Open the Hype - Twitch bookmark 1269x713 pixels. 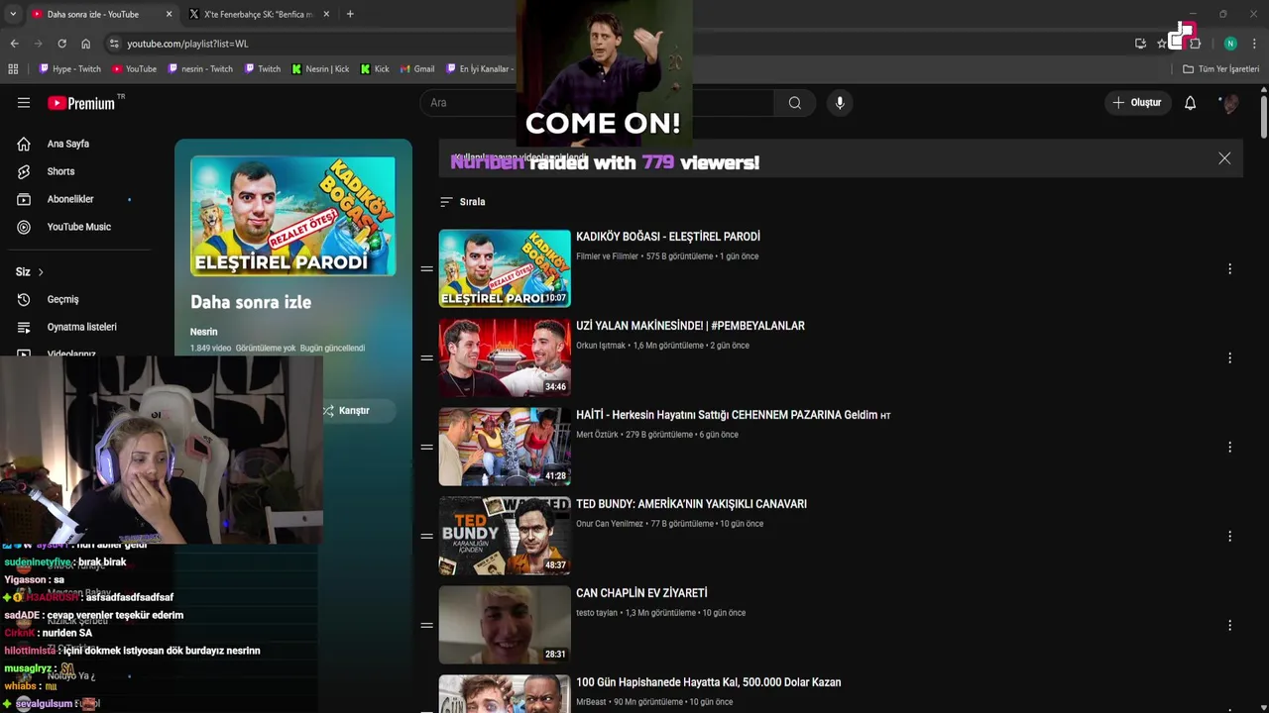coord(69,69)
